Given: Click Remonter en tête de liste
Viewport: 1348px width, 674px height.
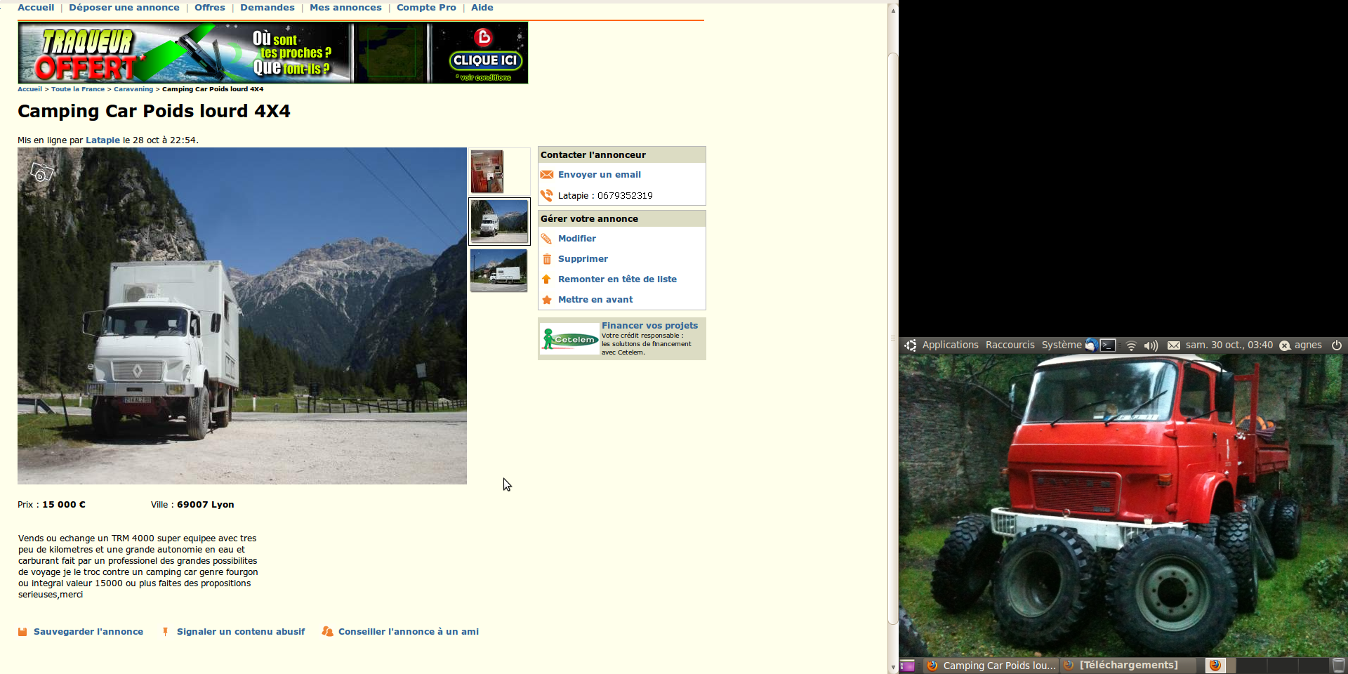Looking at the screenshot, I should tap(617, 279).
